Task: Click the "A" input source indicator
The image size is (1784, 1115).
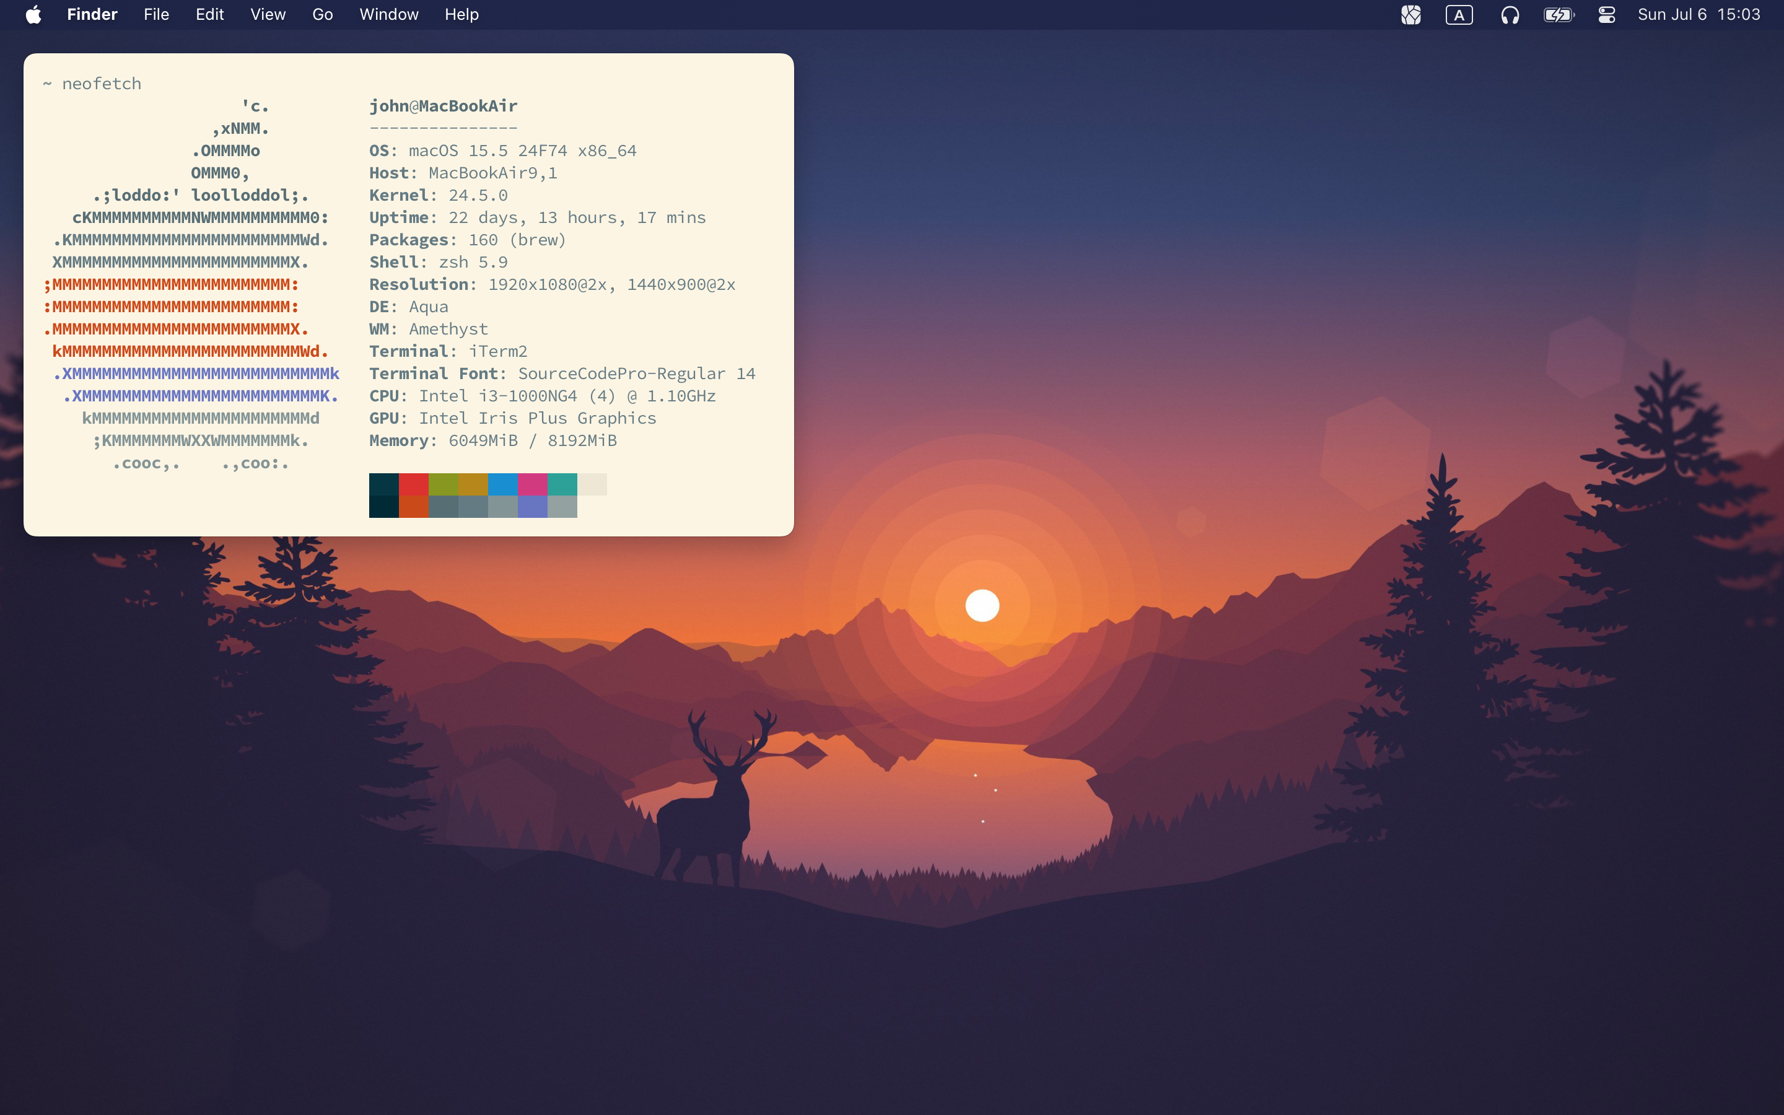Action: 1459,14
